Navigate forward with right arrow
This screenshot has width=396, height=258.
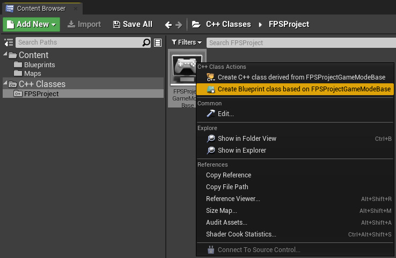click(x=179, y=25)
